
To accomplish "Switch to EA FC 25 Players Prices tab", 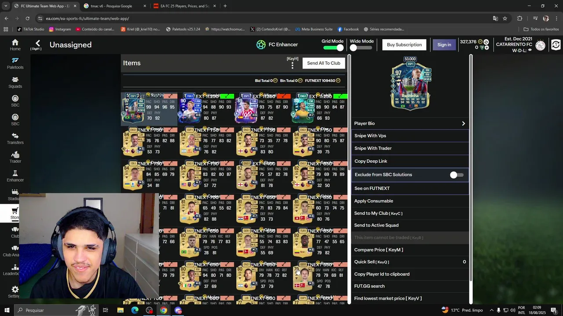I will [185, 6].
